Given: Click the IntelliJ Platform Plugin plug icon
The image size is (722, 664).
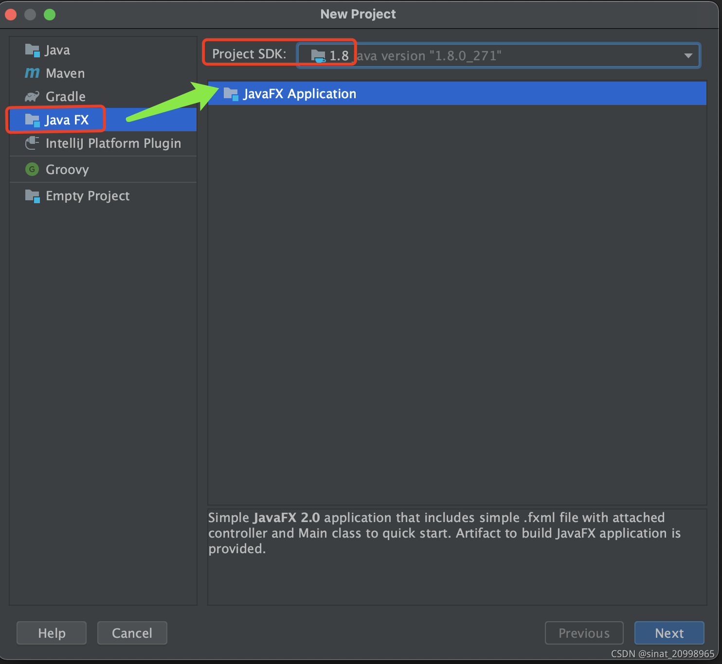Looking at the screenshot, I should 32,143.
